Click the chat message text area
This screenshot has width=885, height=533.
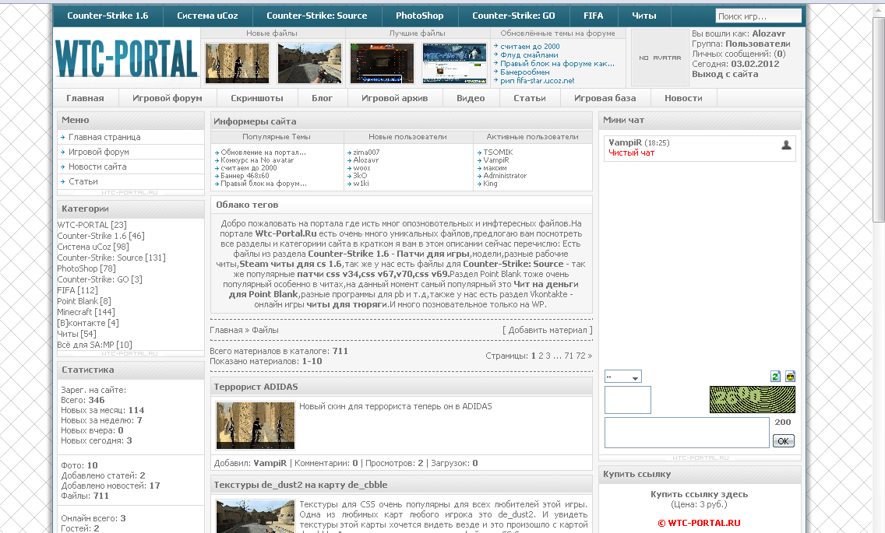tap(687, 433)
